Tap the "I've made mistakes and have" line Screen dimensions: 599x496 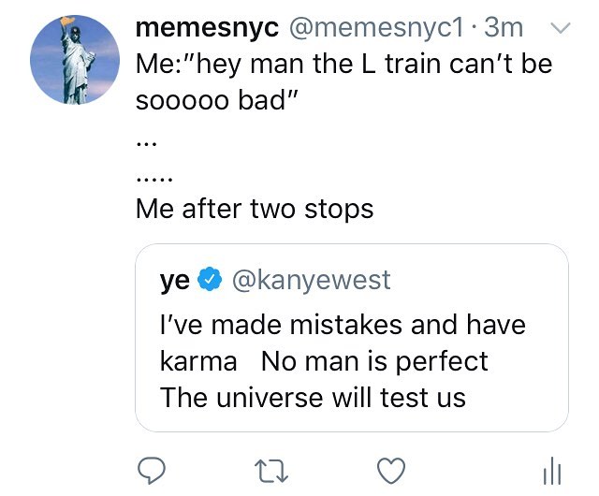(343, 325)
